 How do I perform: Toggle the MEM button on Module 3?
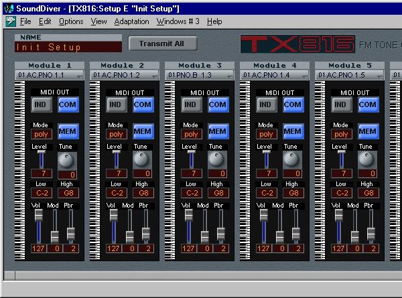218,131
